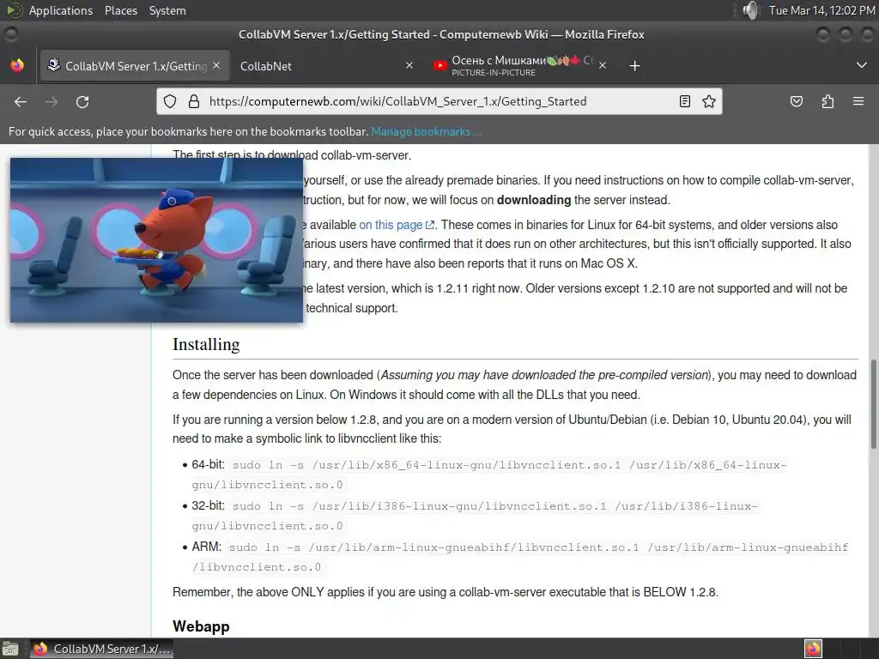Click the Webapp heading

201,626
